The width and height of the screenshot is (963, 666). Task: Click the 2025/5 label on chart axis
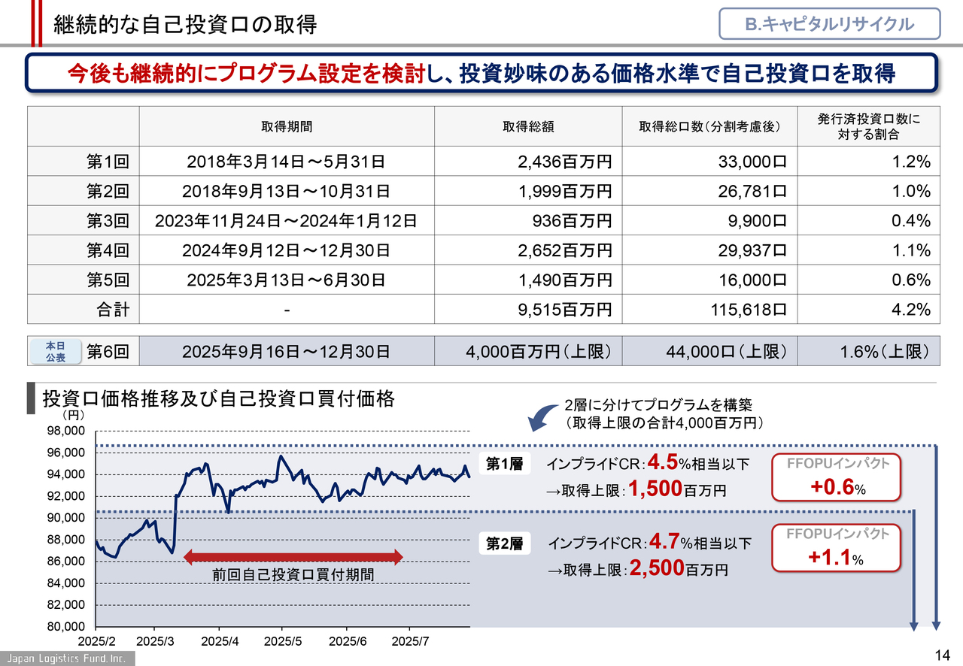pyautogui.click(x=284, y=641)
